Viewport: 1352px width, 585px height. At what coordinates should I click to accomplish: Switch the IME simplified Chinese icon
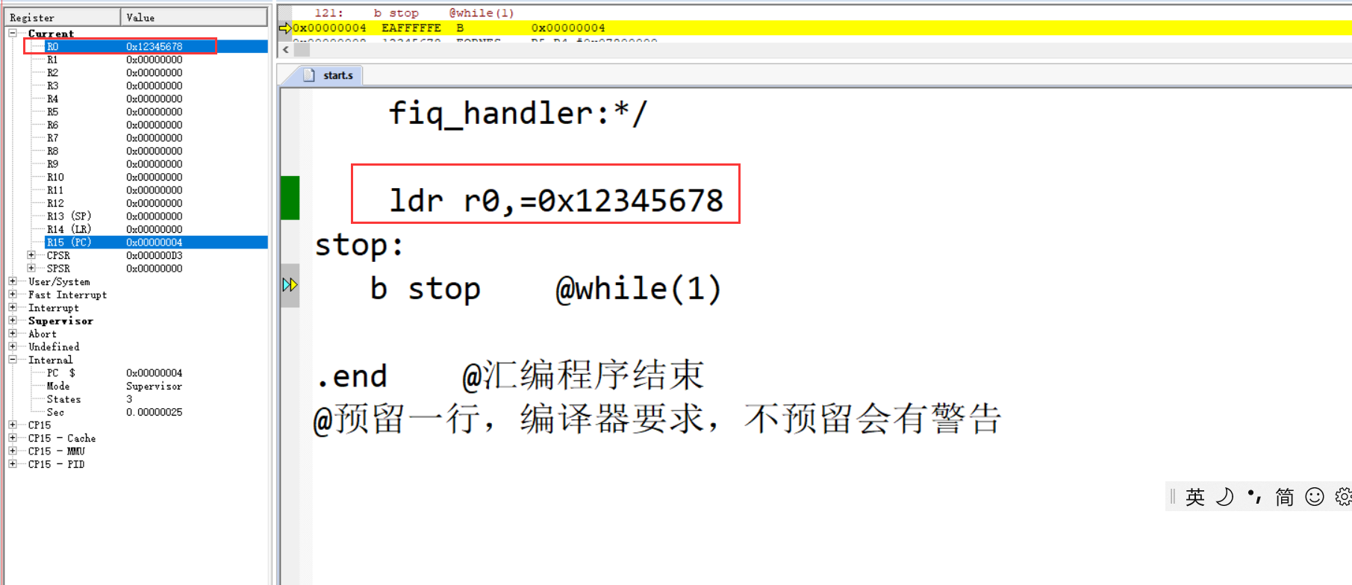coord(1284,497)
